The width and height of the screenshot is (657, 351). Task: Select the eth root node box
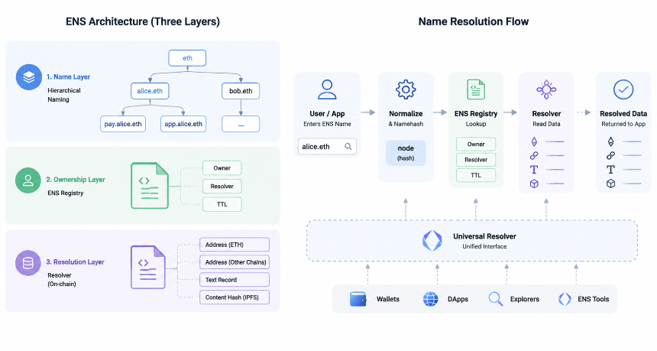[187, 58]
